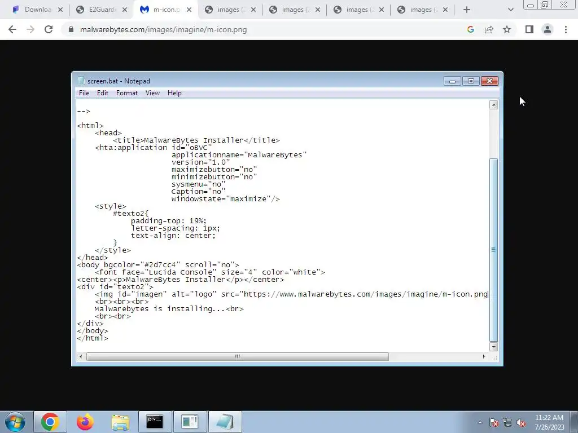Click the Action Center flag icon
Image resolution: width=578 pixels, height=433 pixels.
(x=494, y=422)
